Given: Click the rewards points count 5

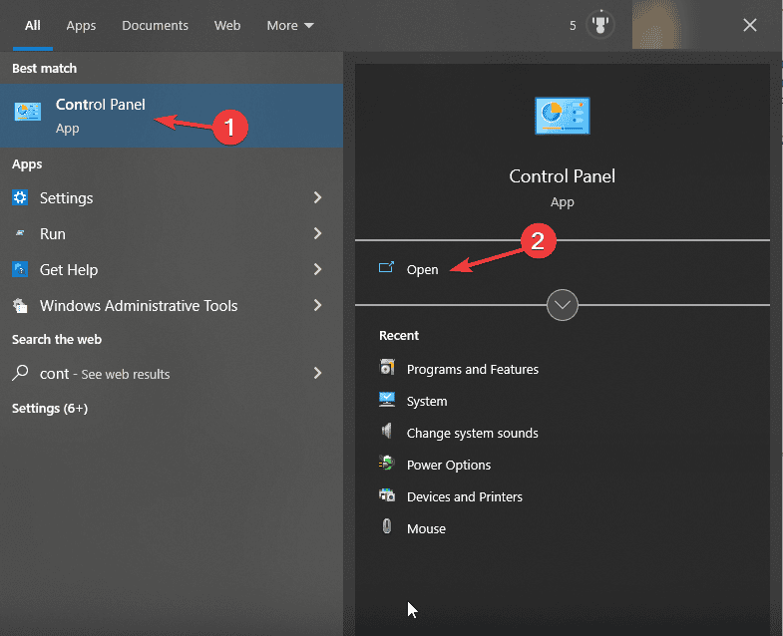Looking at the screenshot, I should [573, 26].
